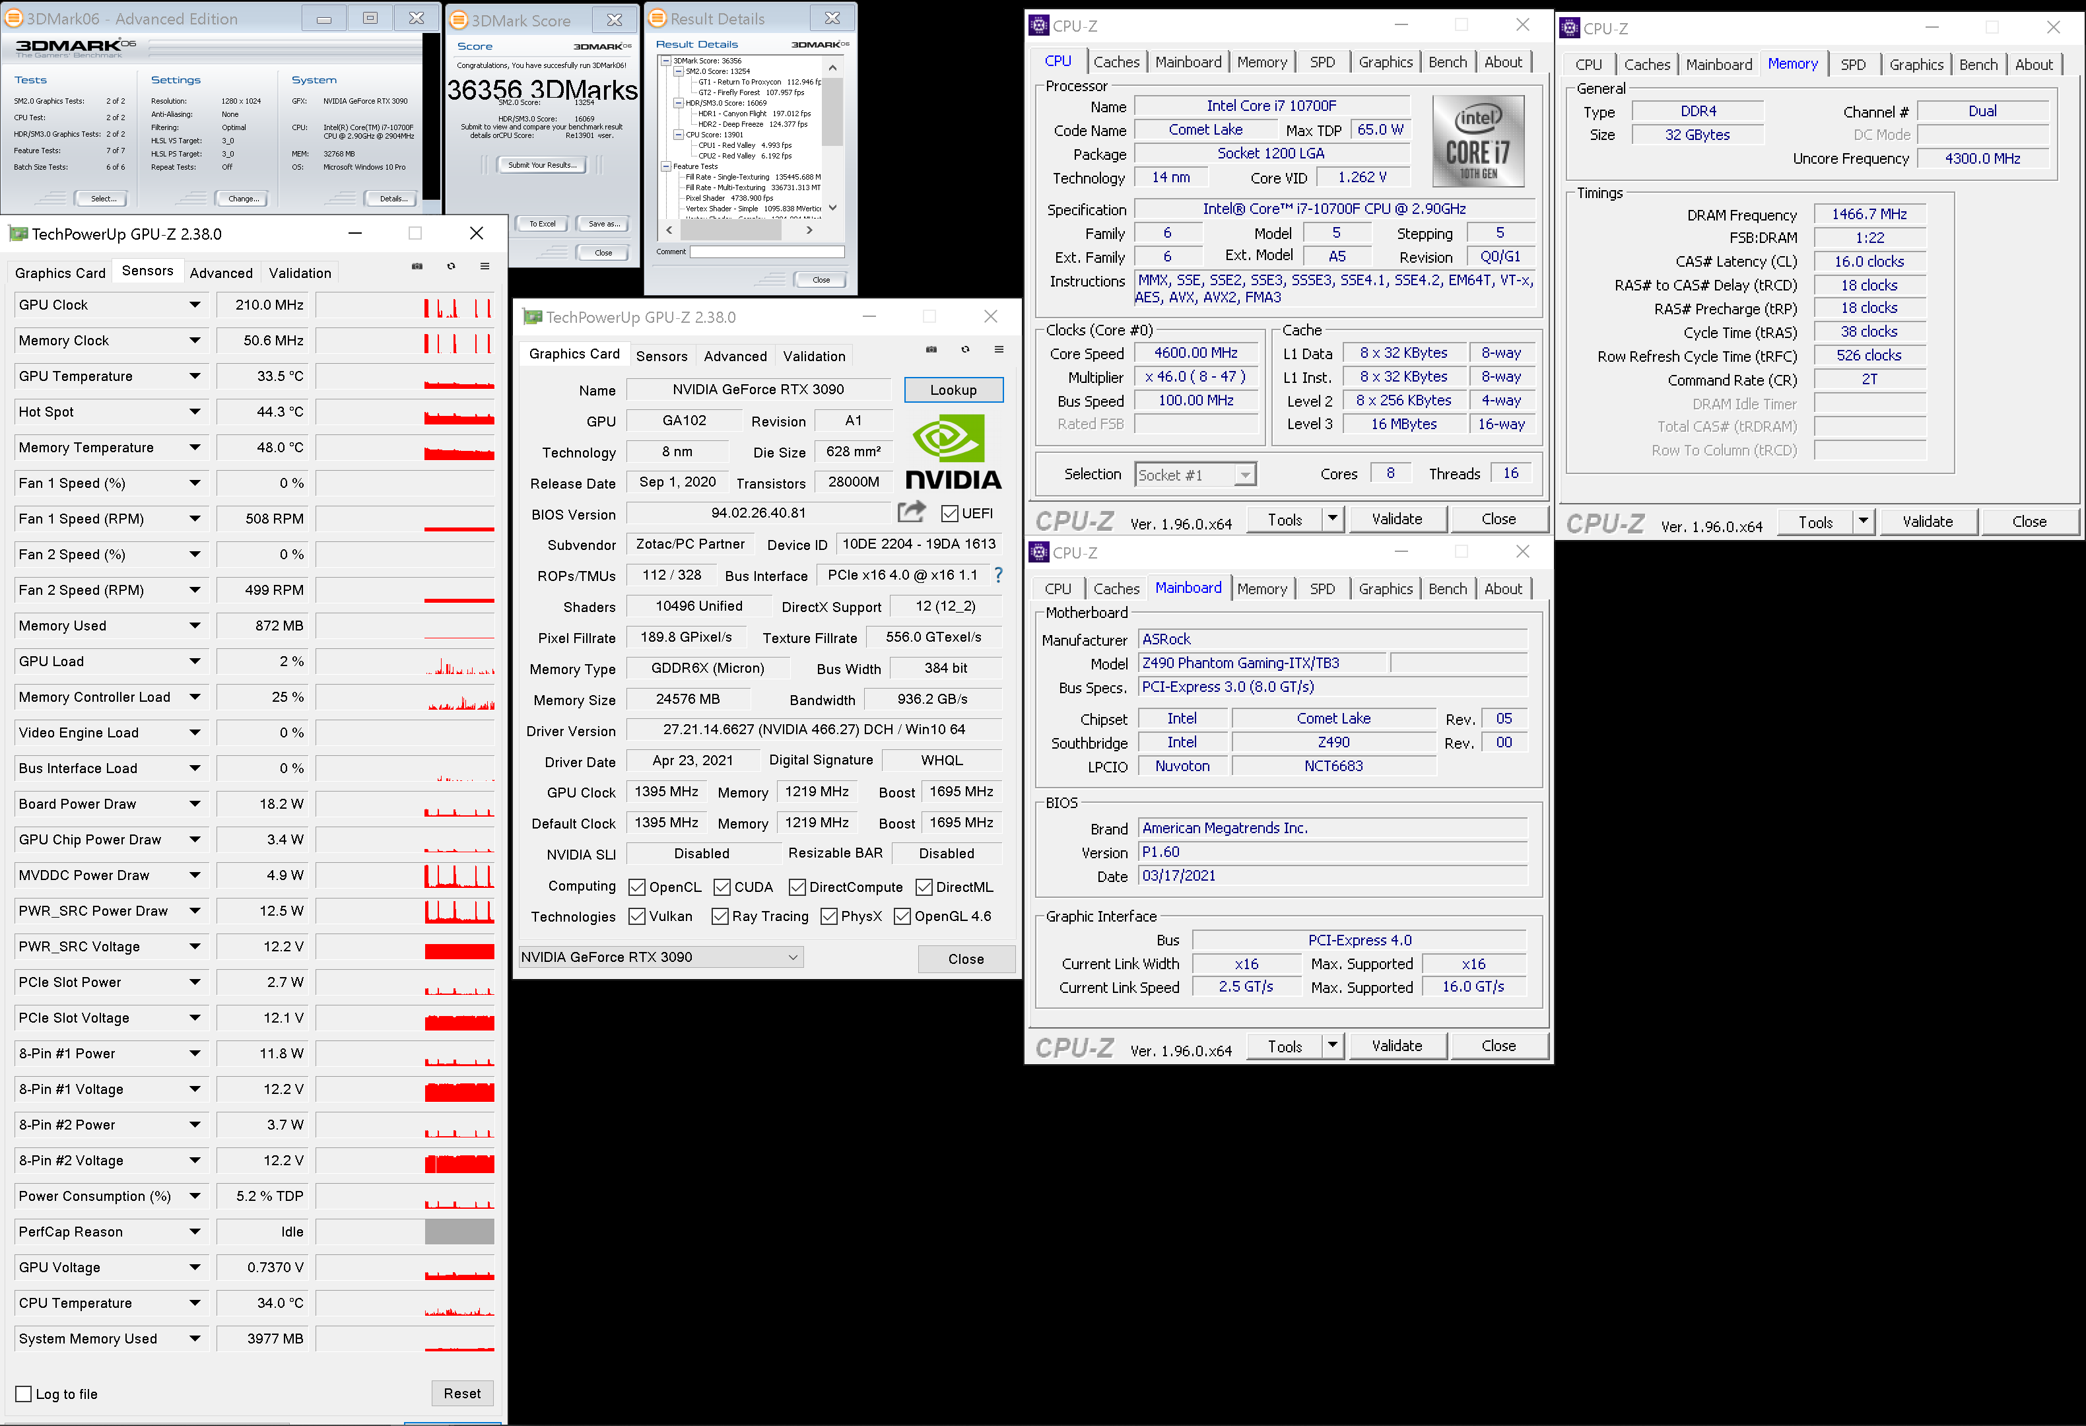The height and width of the screenshot is (1426, 2086).
Task: Click the Select button under 3DMark06 Tests
Action: [x=102, y=198]
